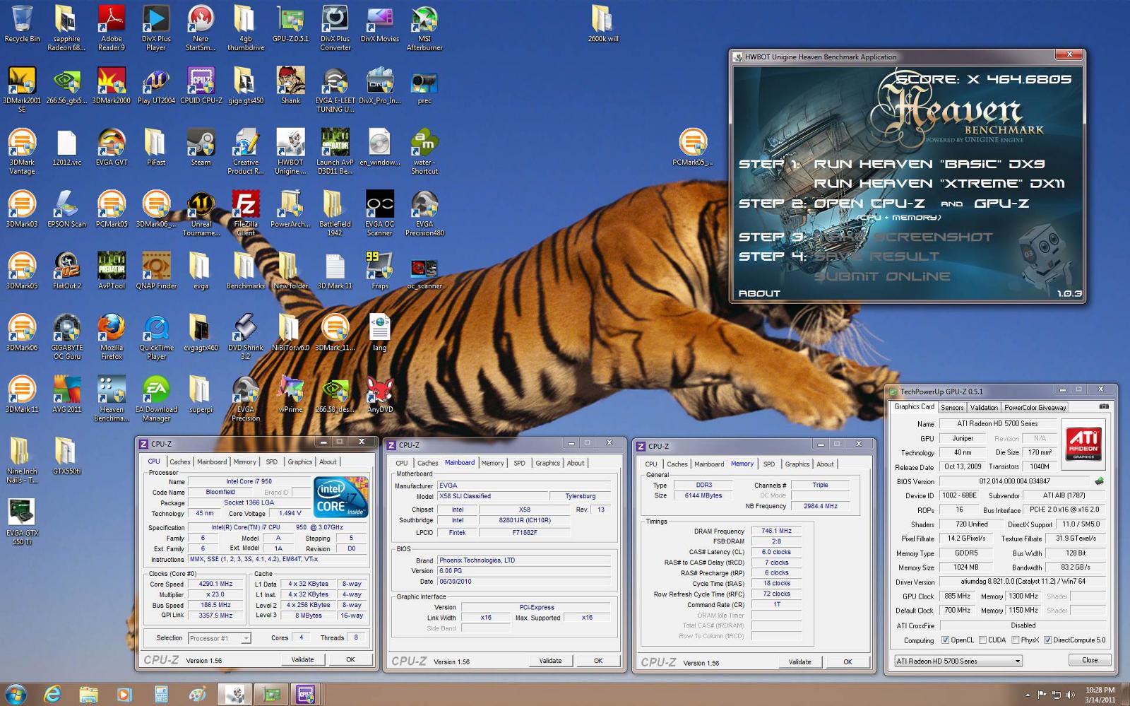The image size is (1130, 706).
Task: Open Heaven Benchmark desktop shortcut
Action: click(x=112, y=399)
